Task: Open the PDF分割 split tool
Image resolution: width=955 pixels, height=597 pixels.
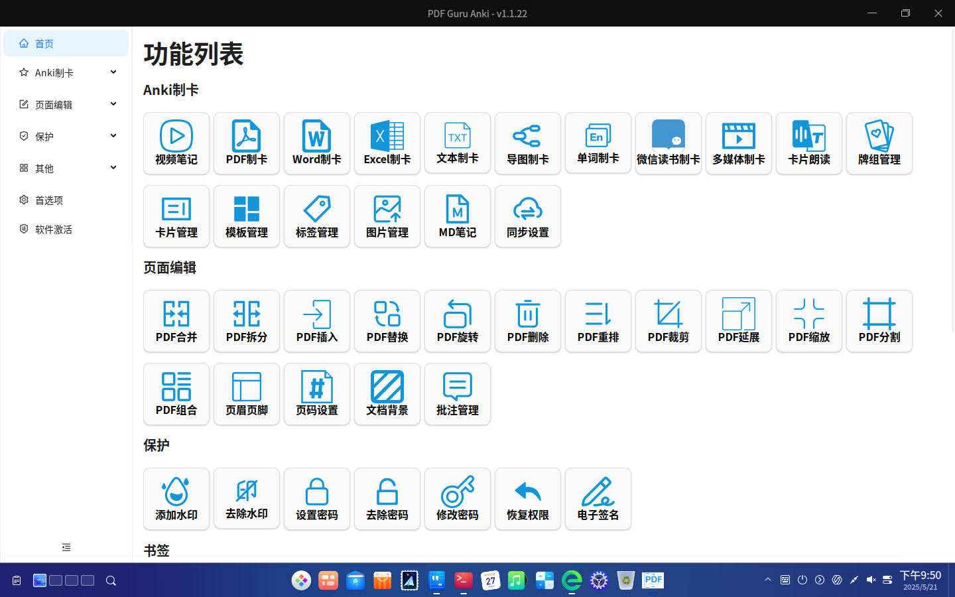Action: [879, 321]
